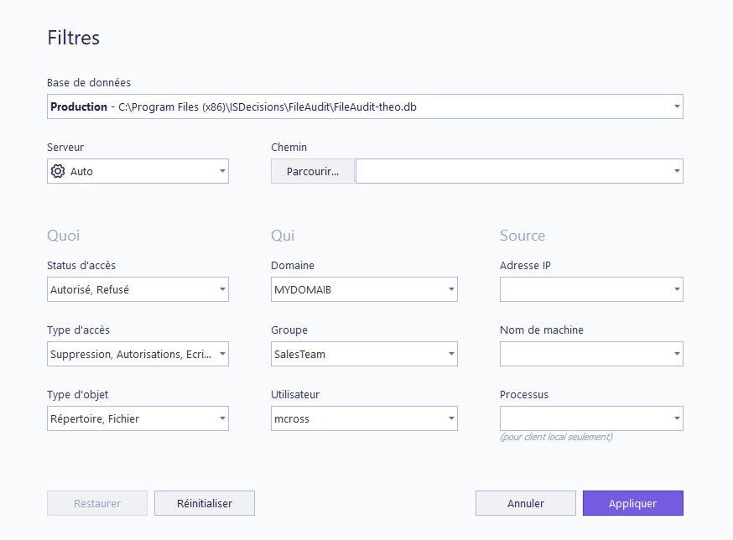The height and width of the screenshot is (540, 733).
Task: Click the Réinitialiser button
Action: coord(205,503)
